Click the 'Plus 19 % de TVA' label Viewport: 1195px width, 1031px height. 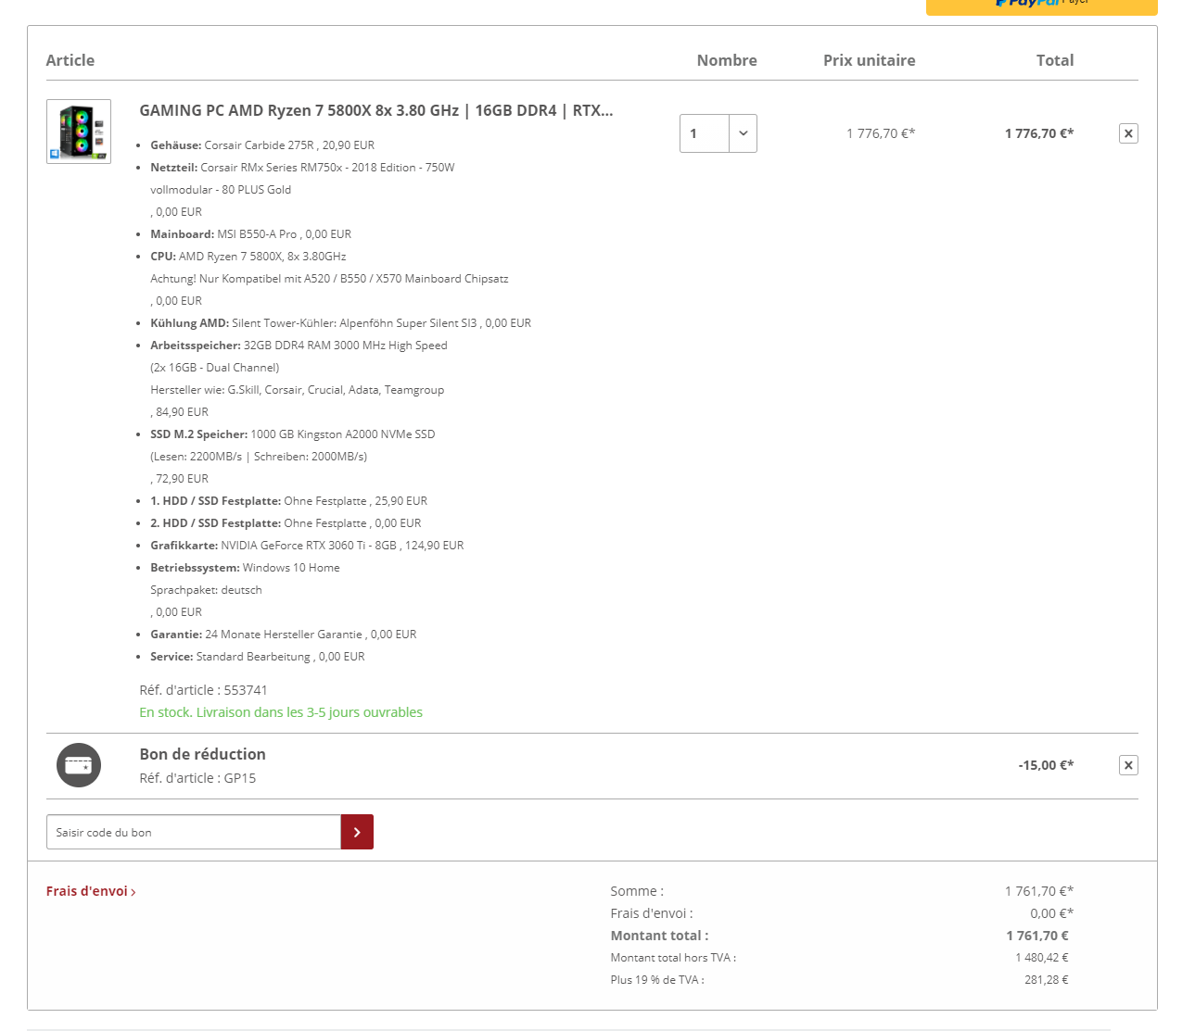coord(657,980)
